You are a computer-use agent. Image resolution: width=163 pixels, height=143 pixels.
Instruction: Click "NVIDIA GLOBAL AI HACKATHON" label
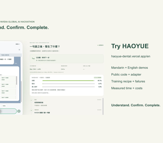tap(17, 22)
